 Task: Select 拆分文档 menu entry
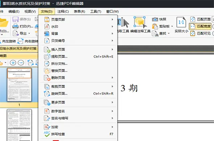coord(78,64)
